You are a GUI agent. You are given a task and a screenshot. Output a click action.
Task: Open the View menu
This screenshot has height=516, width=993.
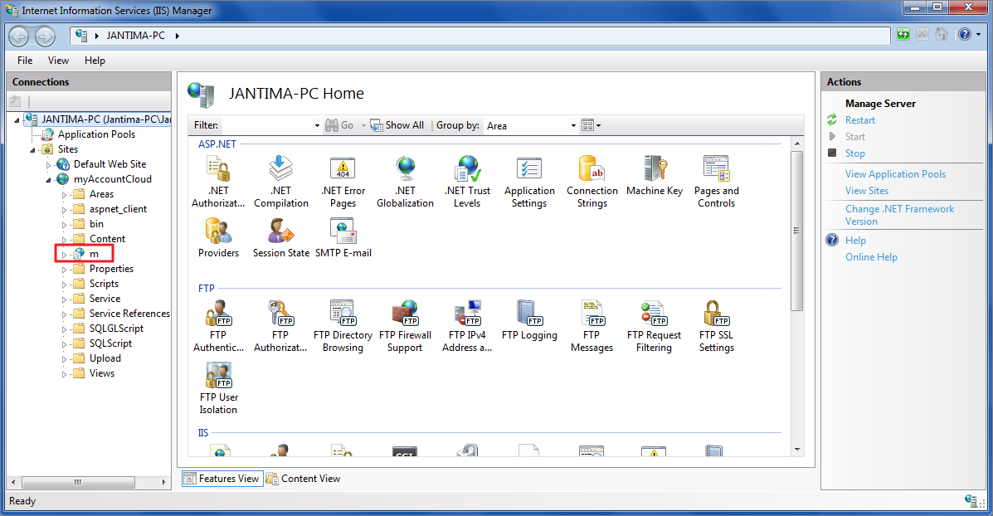58,61
